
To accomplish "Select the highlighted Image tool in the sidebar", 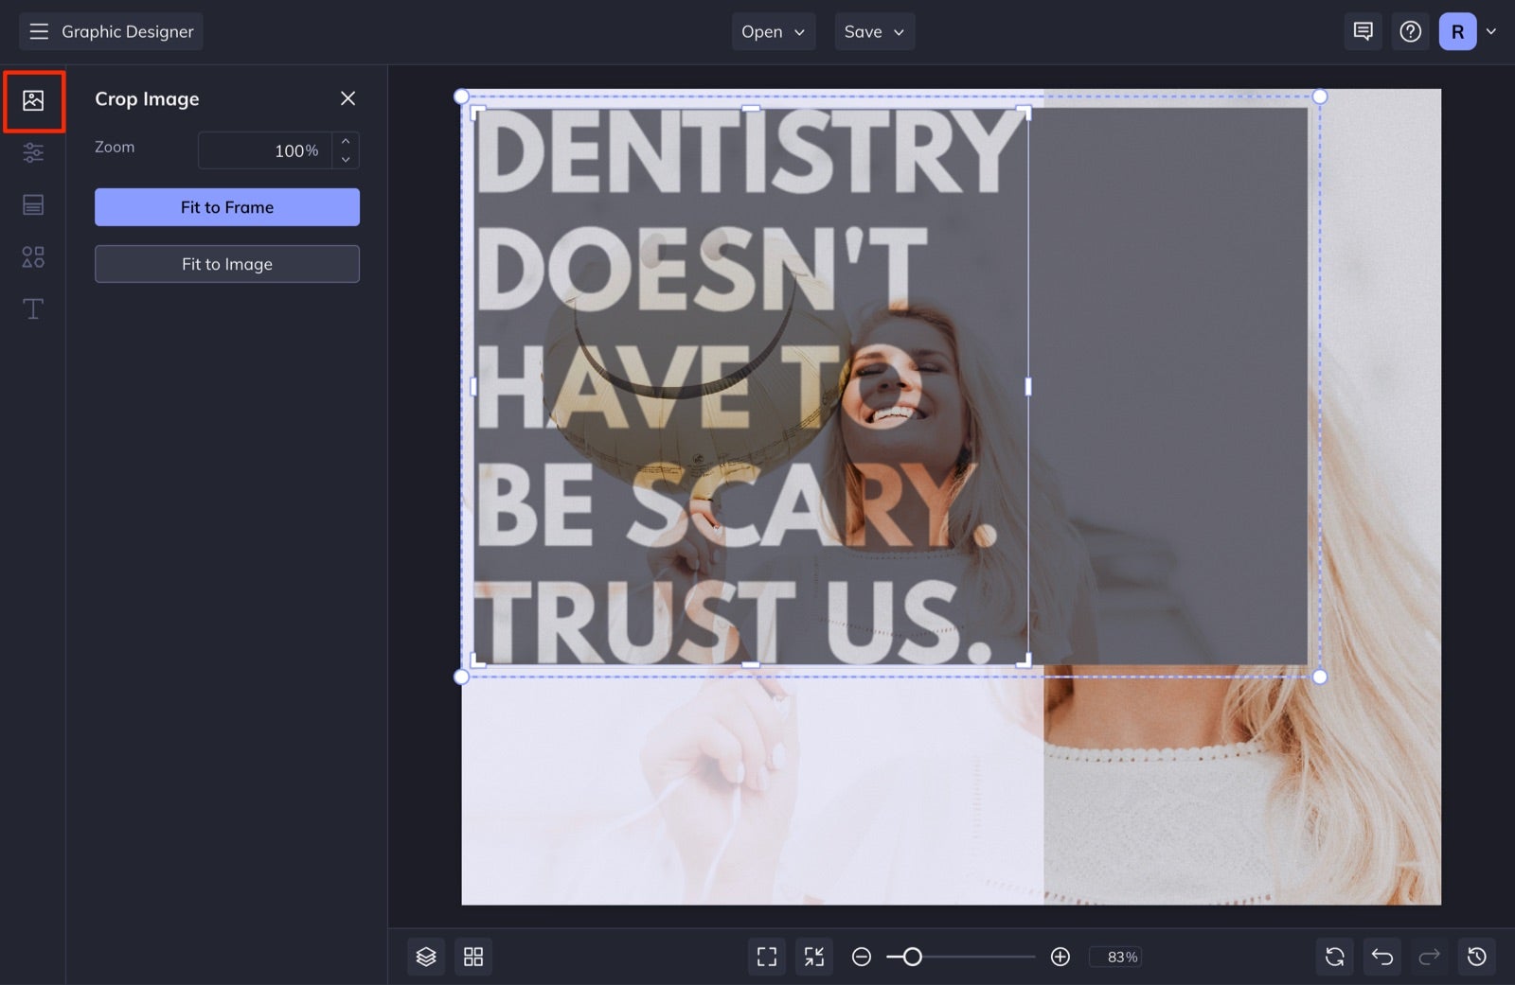I will click(33, 98).
